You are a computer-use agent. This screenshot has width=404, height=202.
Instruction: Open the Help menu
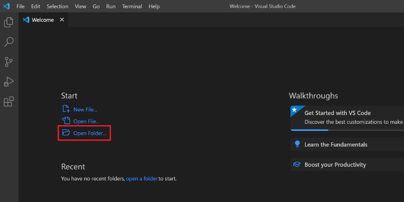point(154,7)
